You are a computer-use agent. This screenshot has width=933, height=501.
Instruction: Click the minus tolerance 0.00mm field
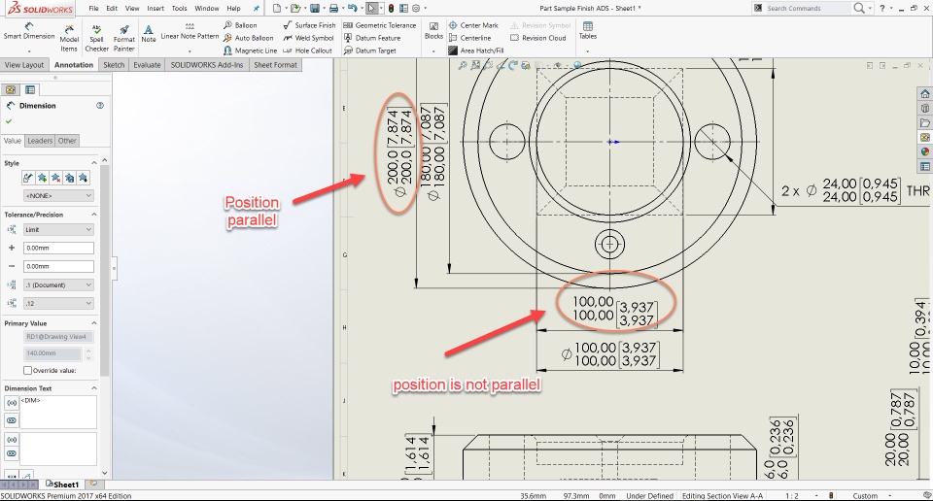(x=58, y=266)
